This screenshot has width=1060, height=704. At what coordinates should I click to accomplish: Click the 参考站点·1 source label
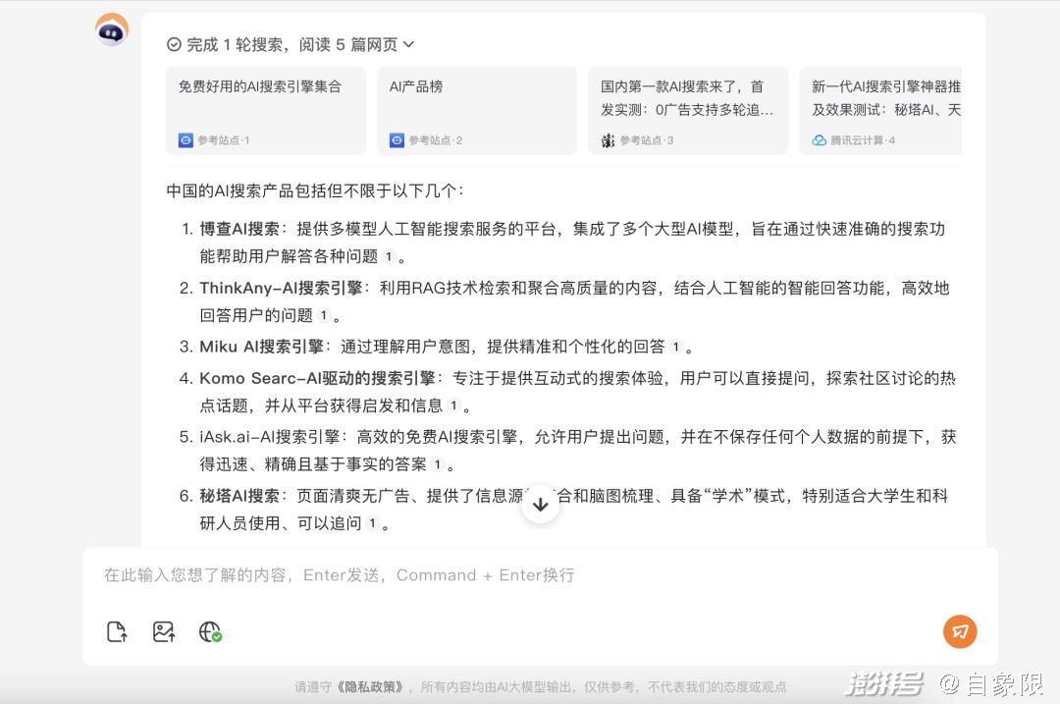pos(224,140)
